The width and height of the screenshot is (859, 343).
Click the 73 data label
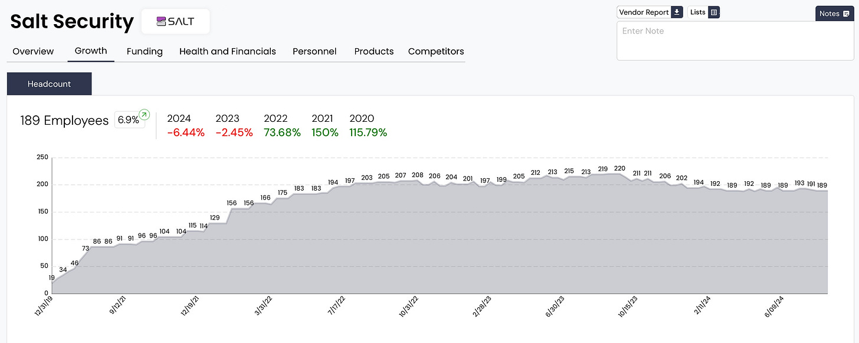86,248
